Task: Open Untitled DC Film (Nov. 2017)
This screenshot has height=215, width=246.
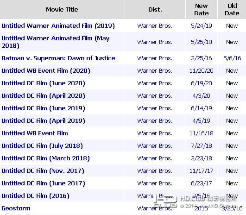Action: coord(43,171)
